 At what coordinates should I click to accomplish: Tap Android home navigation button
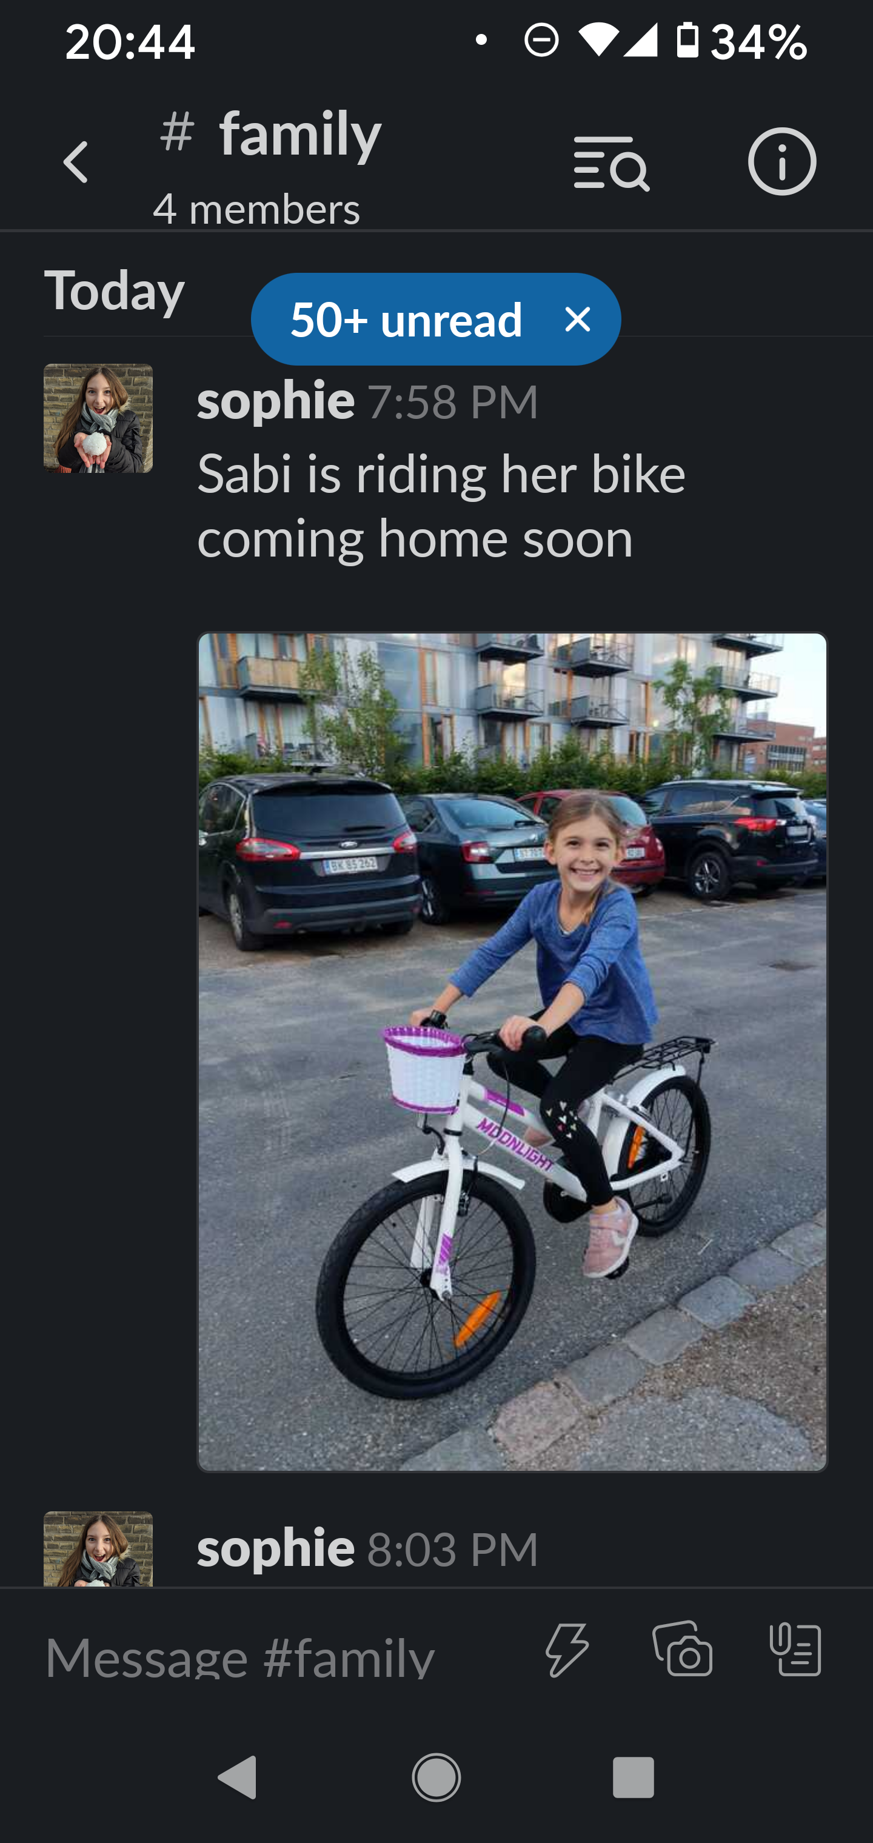pyautogui.click(x=436, y=1777)
